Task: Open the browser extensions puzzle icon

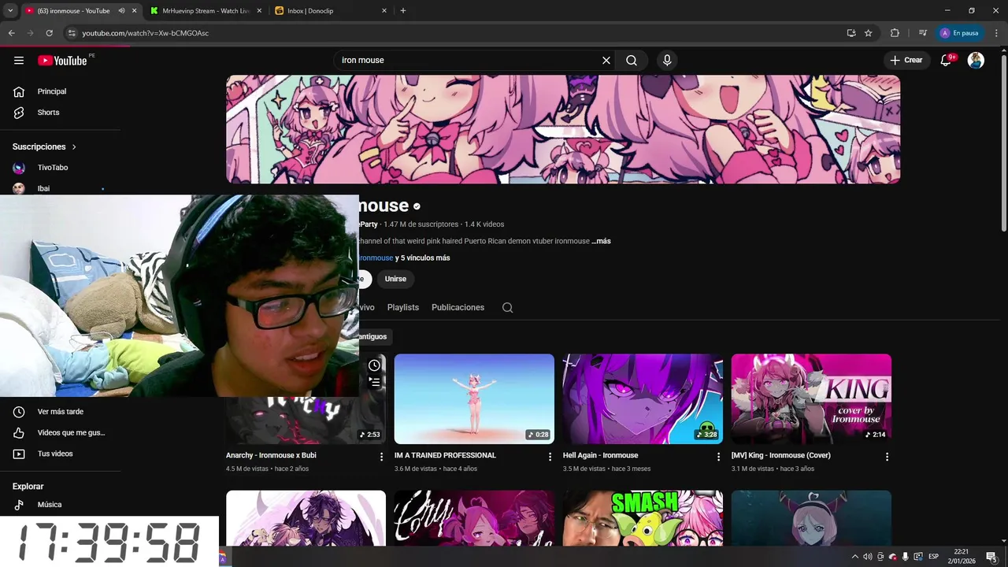Action: [x=895, y=33]
